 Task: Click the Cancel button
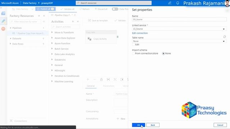point(220,125)
